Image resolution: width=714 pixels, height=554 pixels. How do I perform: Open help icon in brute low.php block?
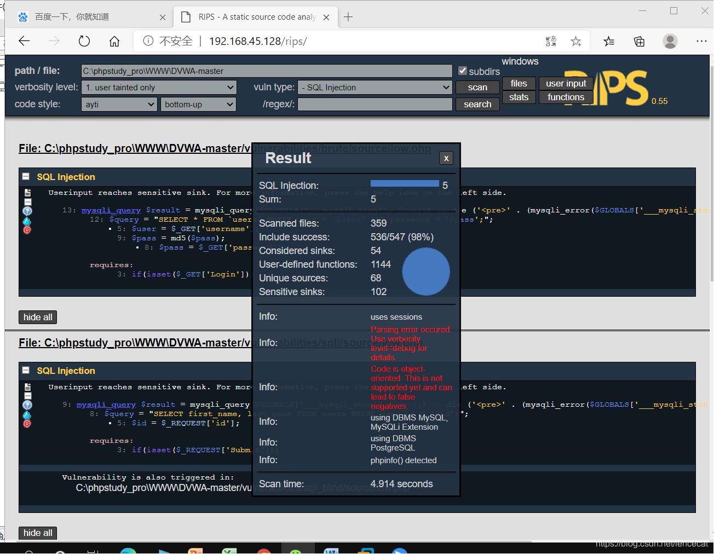(x=27, y=211)
